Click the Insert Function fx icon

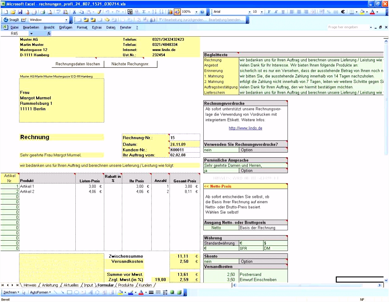(49, 33)
